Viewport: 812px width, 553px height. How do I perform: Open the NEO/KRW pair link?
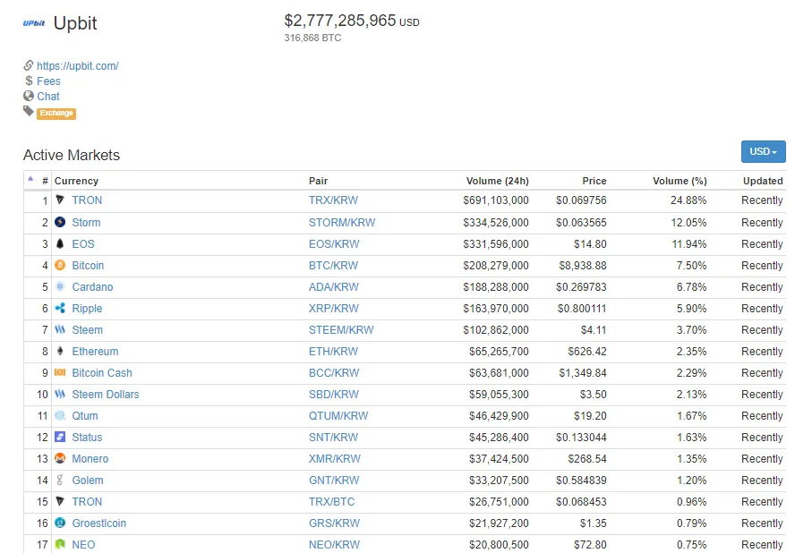click(334, 545)
